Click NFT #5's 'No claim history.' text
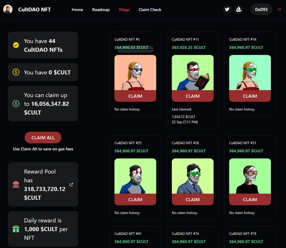 [127, 109]
